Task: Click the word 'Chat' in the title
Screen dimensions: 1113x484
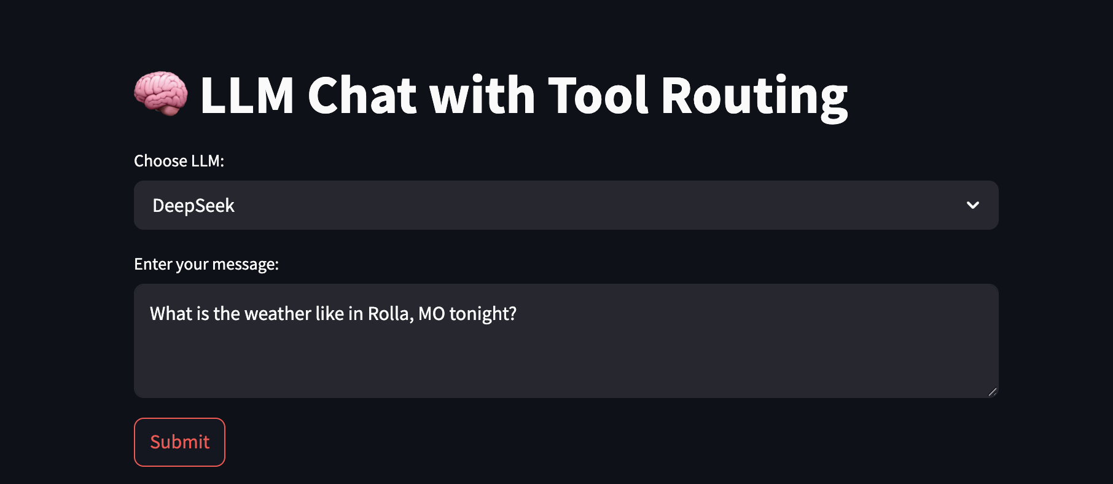Action: [362, 95]
